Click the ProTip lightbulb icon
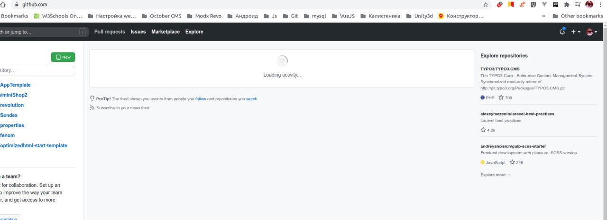 click(92, 99)
